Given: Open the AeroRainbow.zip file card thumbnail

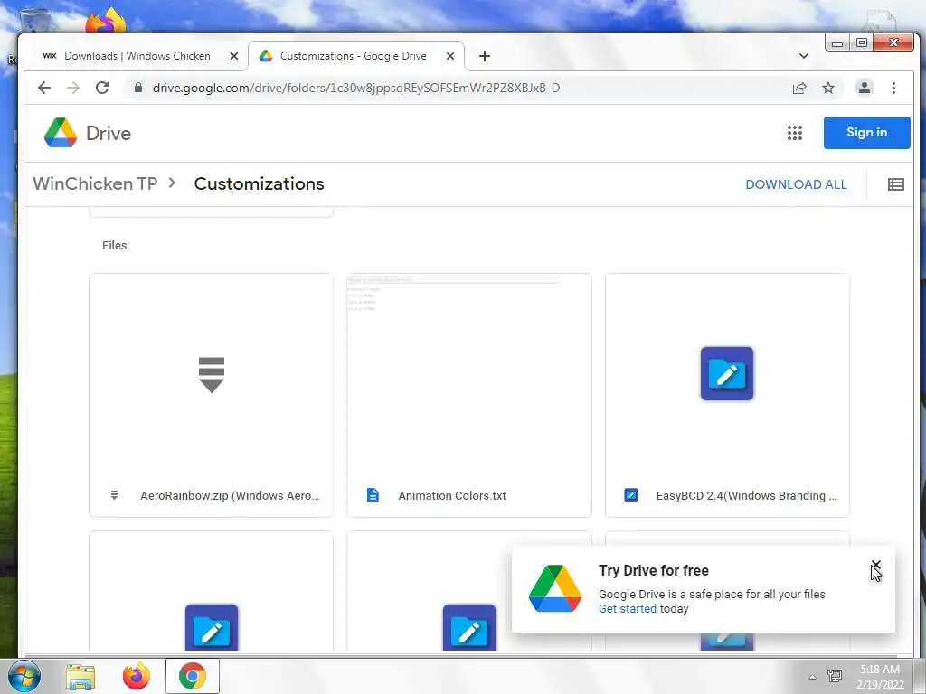Looking at the screenshot, I should click(x=211, y=374).
